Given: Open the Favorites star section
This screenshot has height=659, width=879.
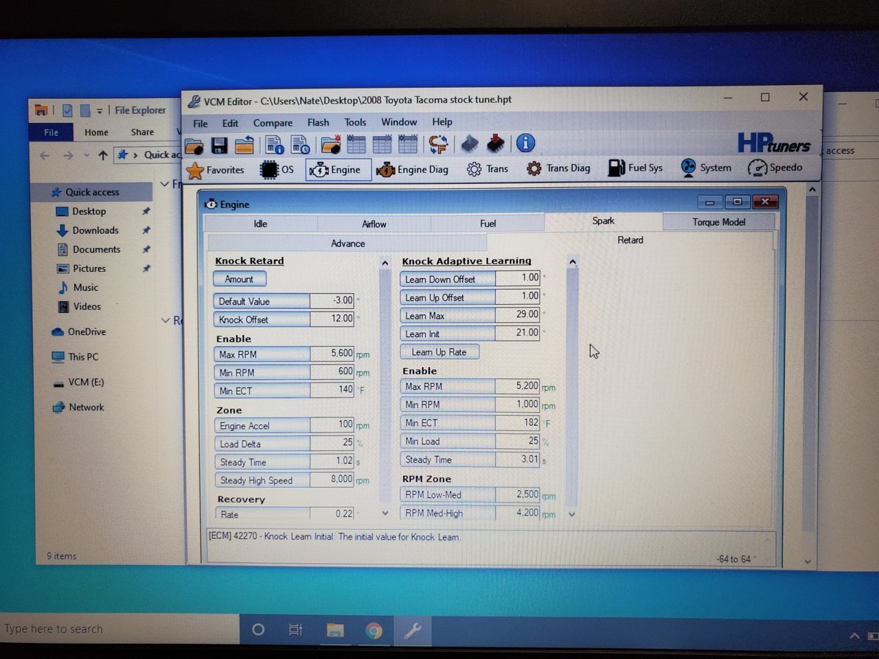Looking at the screenshot, I should click(216, 170).
